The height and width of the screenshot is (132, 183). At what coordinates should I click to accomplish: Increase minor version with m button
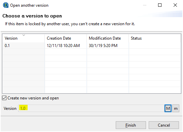pyautogui.click(x=176, y=108)
